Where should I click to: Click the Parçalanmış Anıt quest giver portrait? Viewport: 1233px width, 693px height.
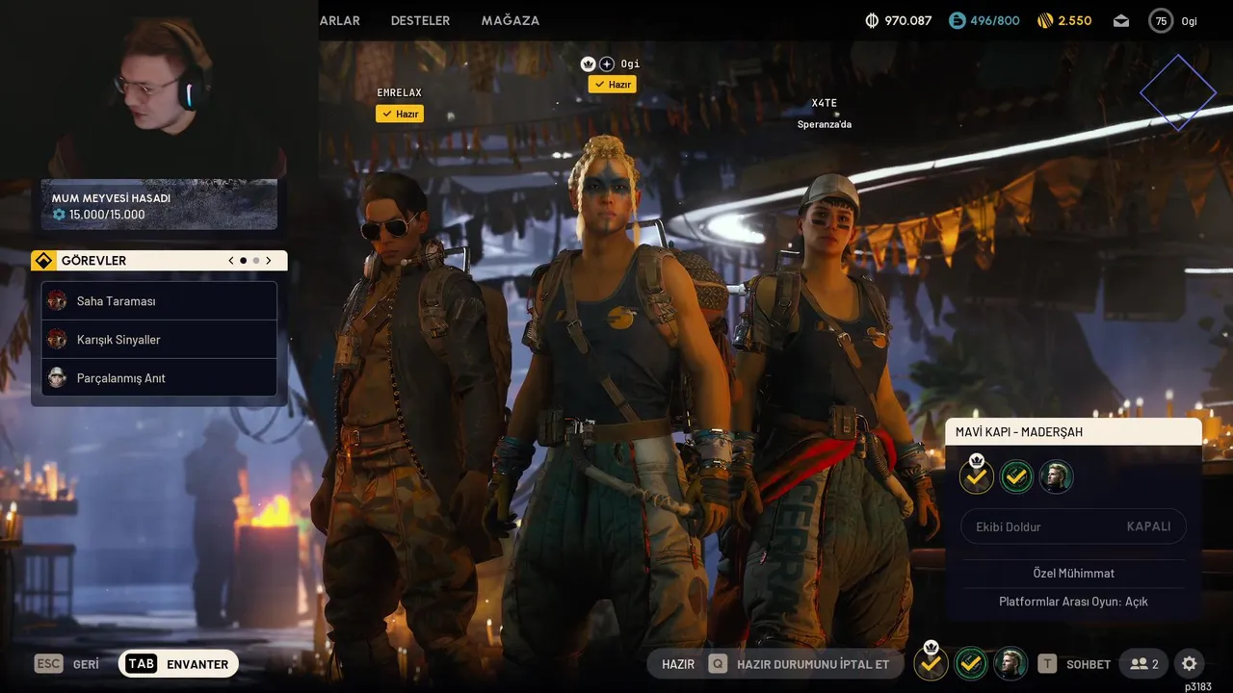point(58,378)
